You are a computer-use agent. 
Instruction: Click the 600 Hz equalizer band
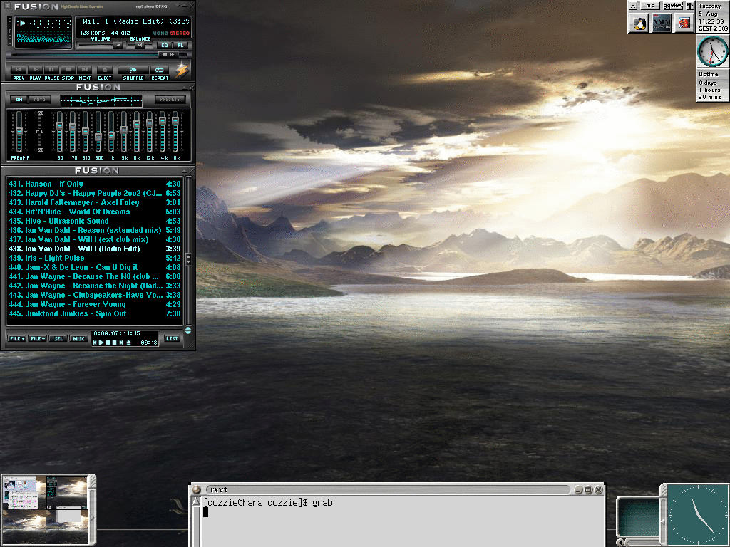point(98,132)
